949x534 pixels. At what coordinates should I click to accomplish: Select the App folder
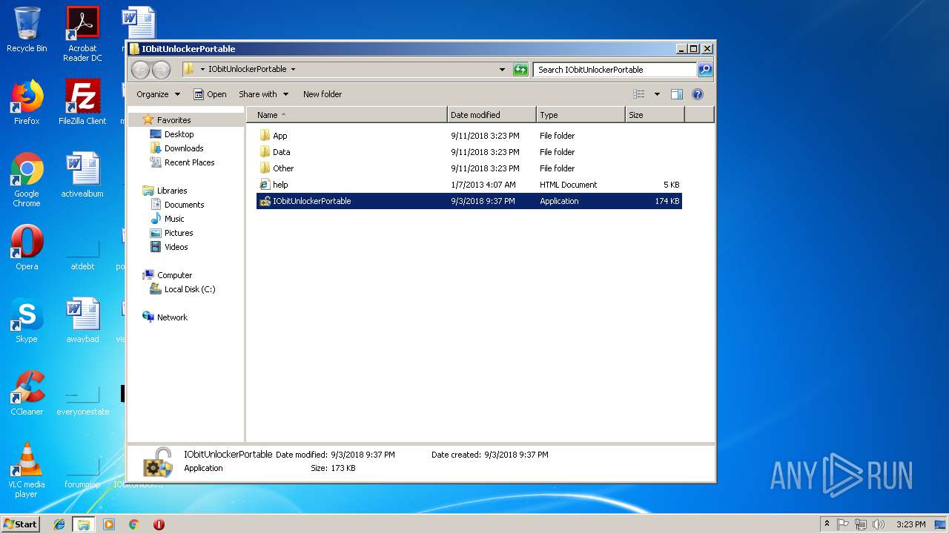tap(469, 136)
